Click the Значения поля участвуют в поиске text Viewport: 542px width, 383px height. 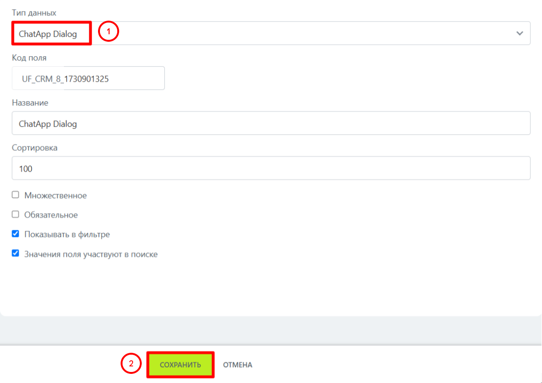(91, 254)
